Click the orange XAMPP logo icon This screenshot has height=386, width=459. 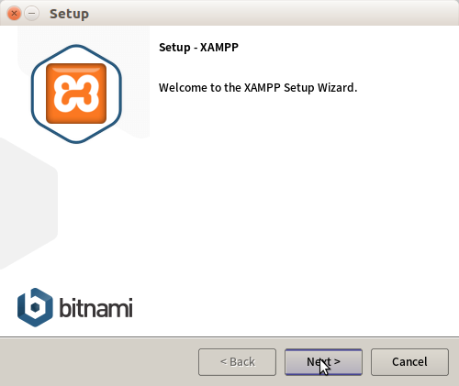[x=76, y=94]
